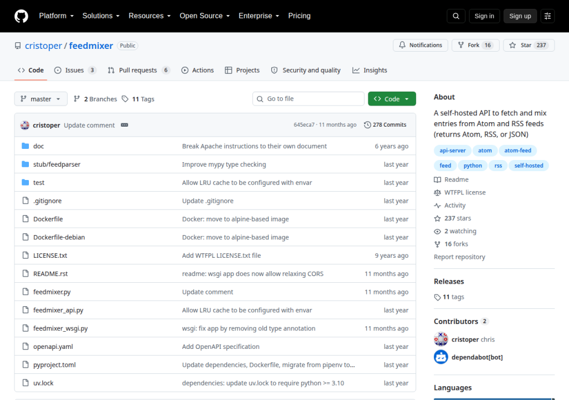Viewport: 569px width, 400px height.
Task: Click the file icon beside openapi.yaml
Action: click(26, 346)
